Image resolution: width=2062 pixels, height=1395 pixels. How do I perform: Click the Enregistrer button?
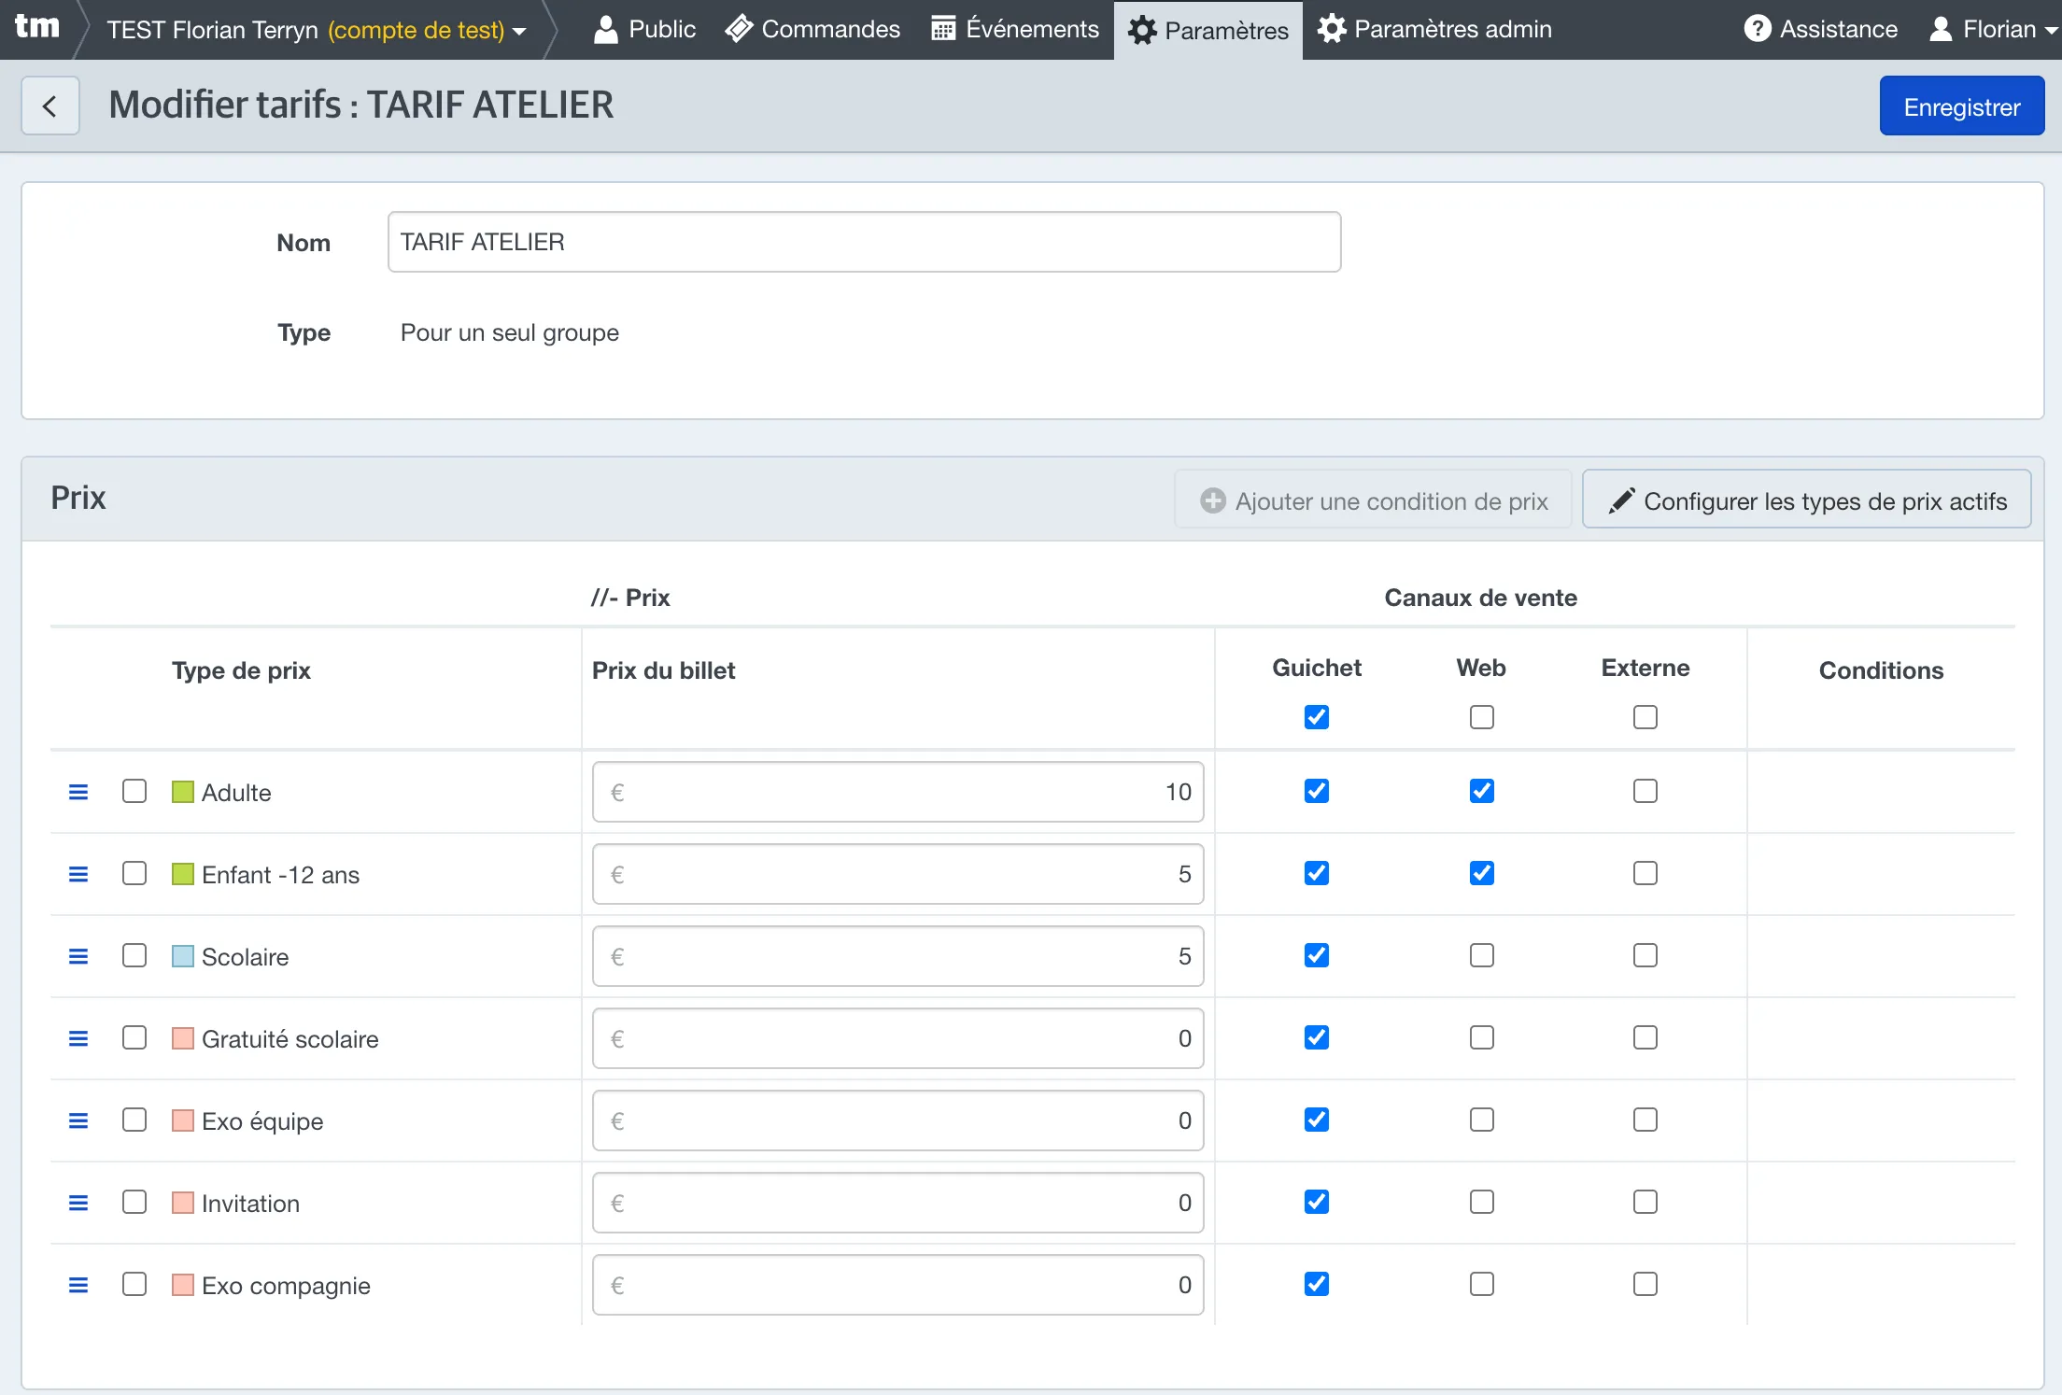pyautogui.click(x=1961, y=106)
